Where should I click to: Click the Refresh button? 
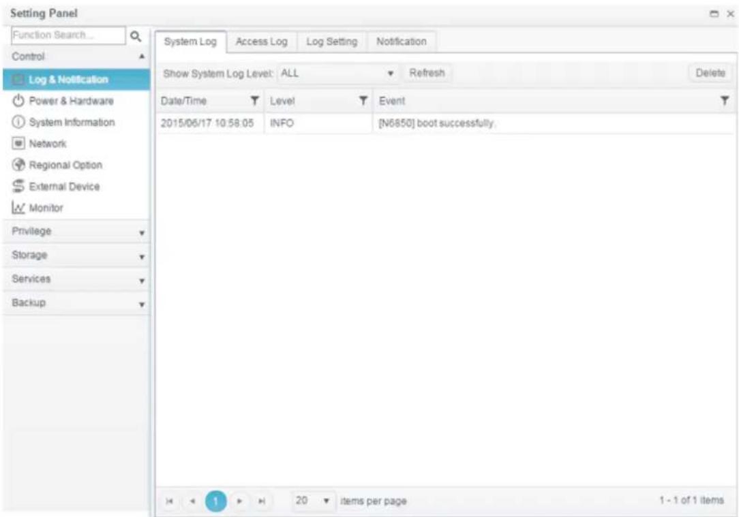point(427,73)
